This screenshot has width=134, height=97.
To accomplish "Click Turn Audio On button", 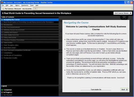I will pos(96,90).
